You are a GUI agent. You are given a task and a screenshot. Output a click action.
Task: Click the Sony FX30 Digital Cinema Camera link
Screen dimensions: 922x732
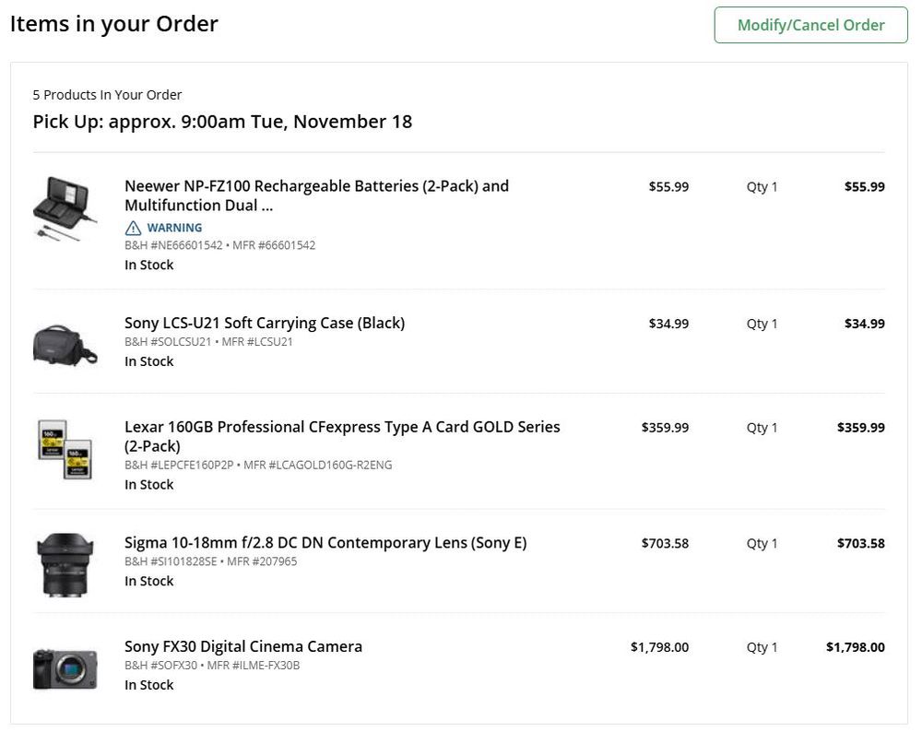243,645
